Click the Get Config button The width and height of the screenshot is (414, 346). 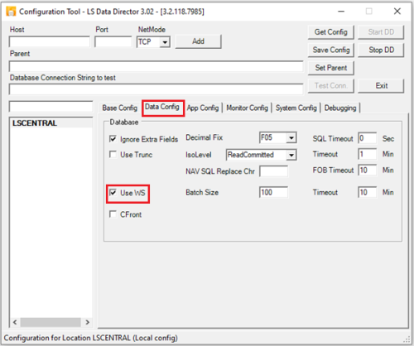pyautogui.click(x=331, y=32)
